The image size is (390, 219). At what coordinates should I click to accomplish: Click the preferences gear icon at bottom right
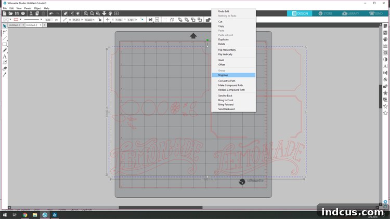tap(385, 202)
